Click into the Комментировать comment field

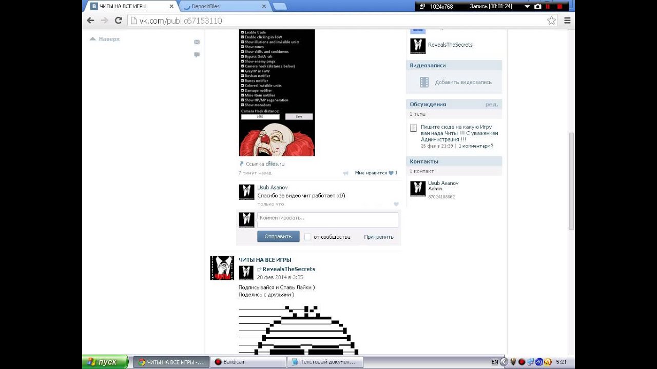coord(327,220)
